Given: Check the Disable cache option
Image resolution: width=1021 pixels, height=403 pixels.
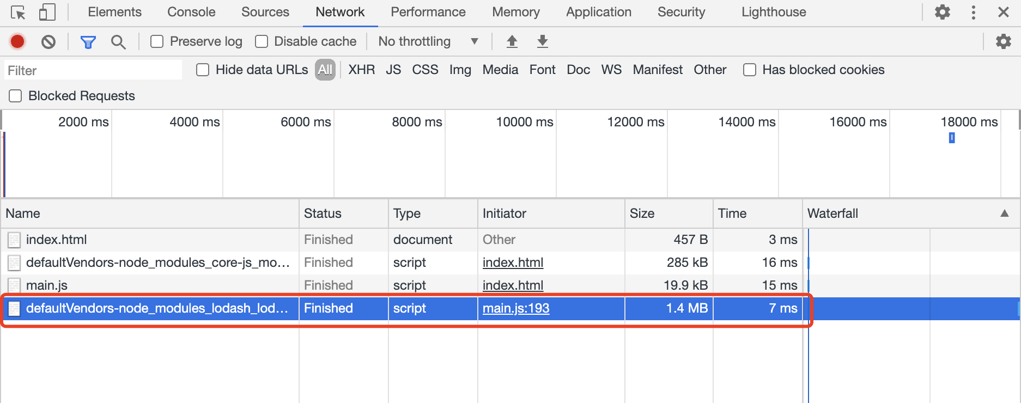Looking at the screenshot, I should [x=262, y=41].
